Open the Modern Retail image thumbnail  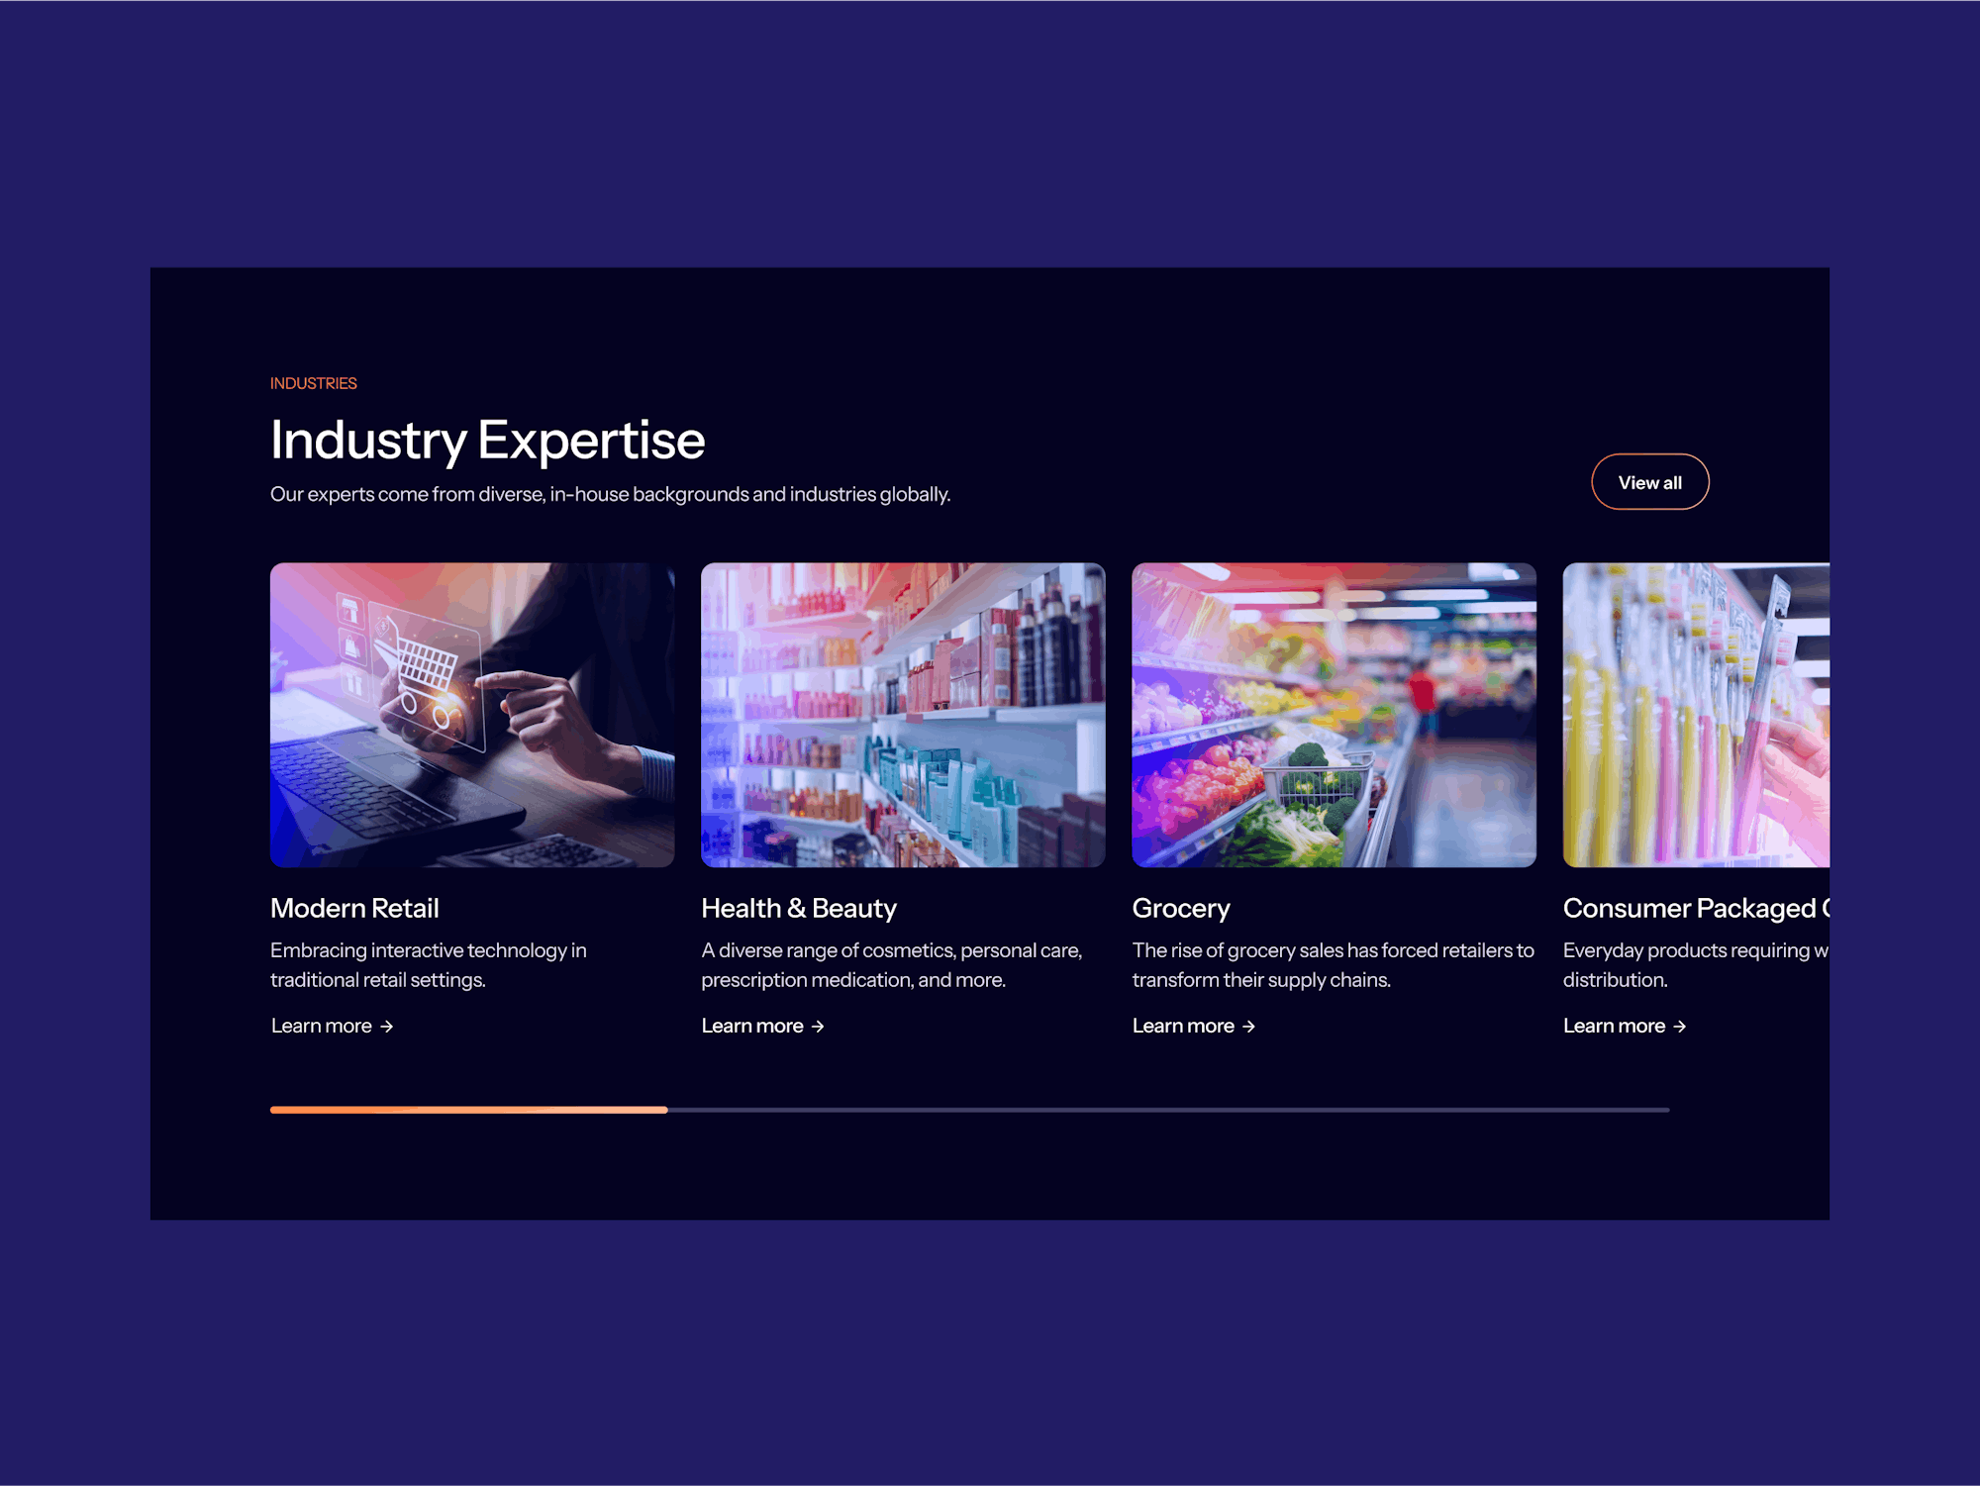pyautogui.click(x=472, y=715)
